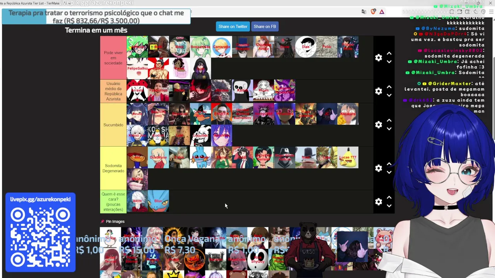Pick the Blue avatar thumbnail

pos(158,201)
